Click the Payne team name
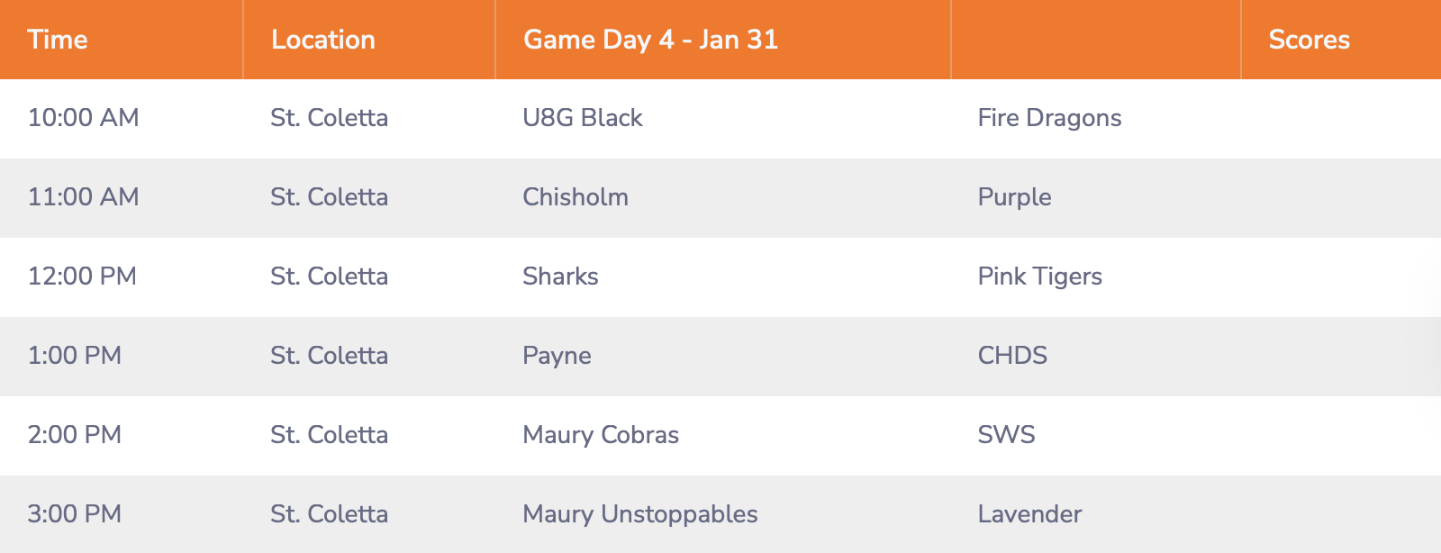1441x553 pixels. (x=557, y=356)
